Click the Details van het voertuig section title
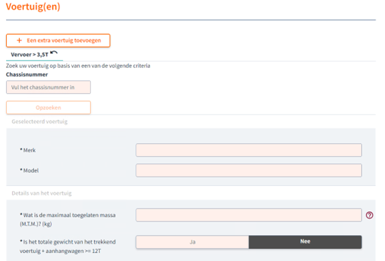Image resolution: width=385 pixels, height=261 pixels. coord(42,194)
